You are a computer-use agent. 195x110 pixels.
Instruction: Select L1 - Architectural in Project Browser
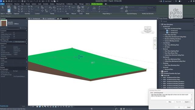[x=173, y=31]
